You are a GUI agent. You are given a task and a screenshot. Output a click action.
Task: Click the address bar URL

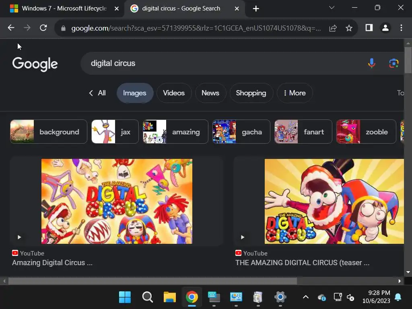tap(196, 28)
